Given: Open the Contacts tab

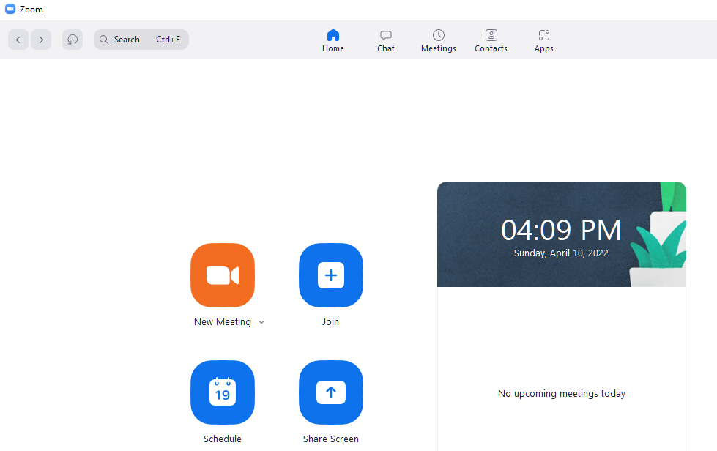Looking at the screenshot, I should click(x=491, y=41).
